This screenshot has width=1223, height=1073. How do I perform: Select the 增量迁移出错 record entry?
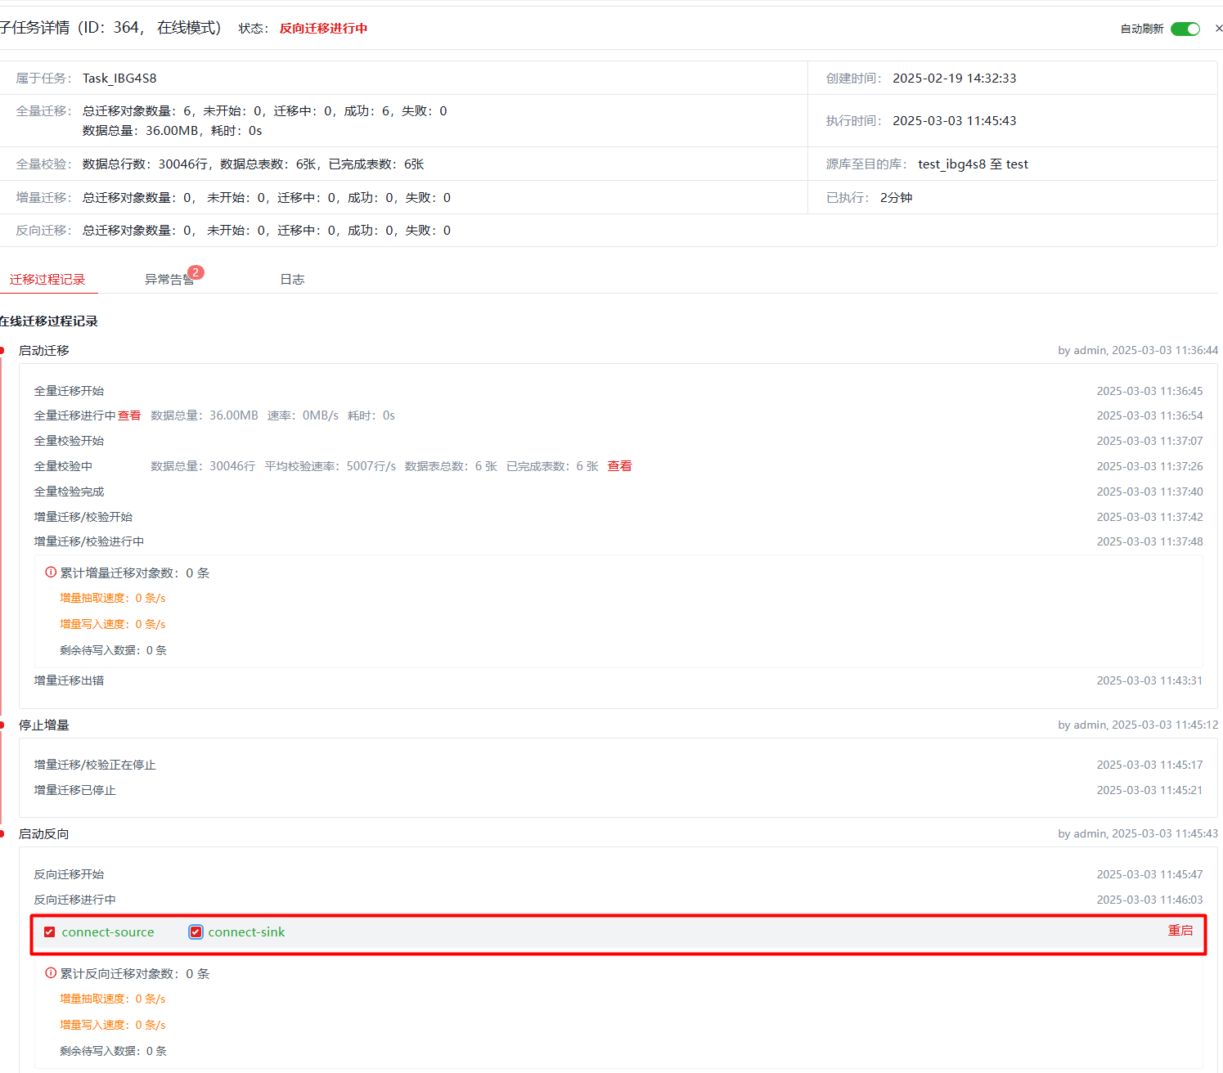coord(69,680)
